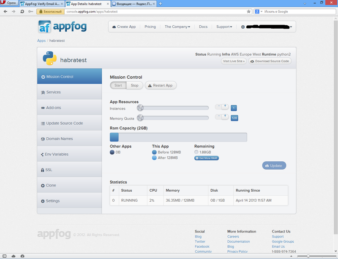Viewport: 338px width, 259px height.
Task: Increase memory quota with plus button
Action: pyautogui.click(x=225, y=116)
